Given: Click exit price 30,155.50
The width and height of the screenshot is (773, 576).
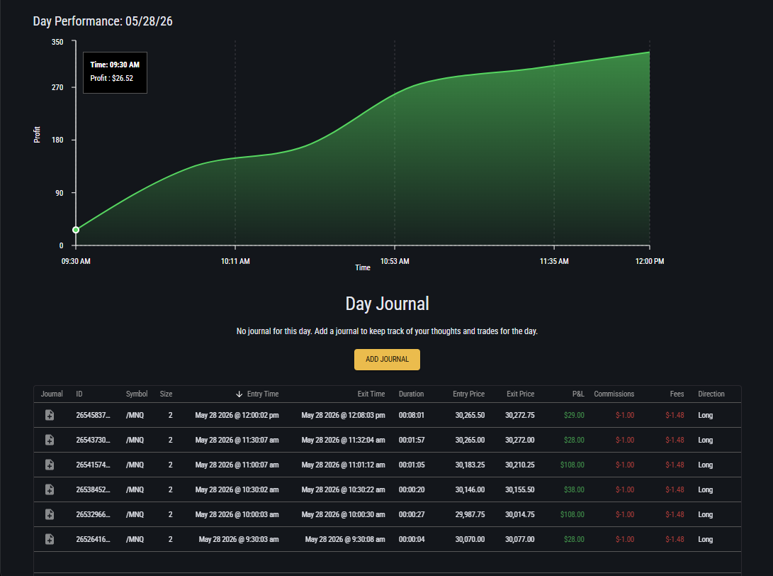Looking at the screenshot, I should (519, 489).
